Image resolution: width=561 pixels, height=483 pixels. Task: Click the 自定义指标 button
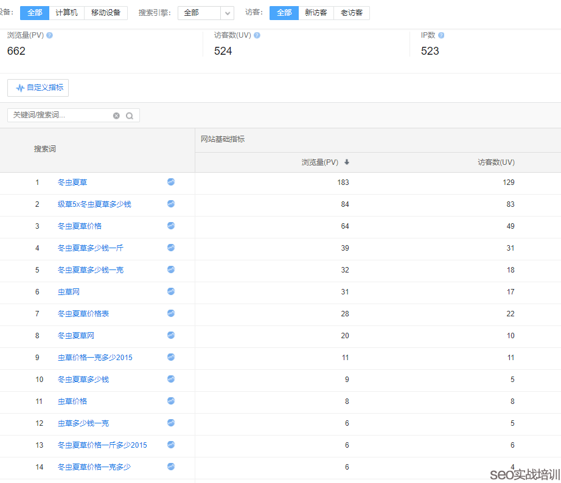[x=38, y=88]
